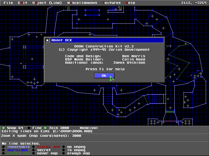Viewport: 209px width, 156px height.
Task: Click OK in the About DCK dialog
Action: (x=104, y=76)
